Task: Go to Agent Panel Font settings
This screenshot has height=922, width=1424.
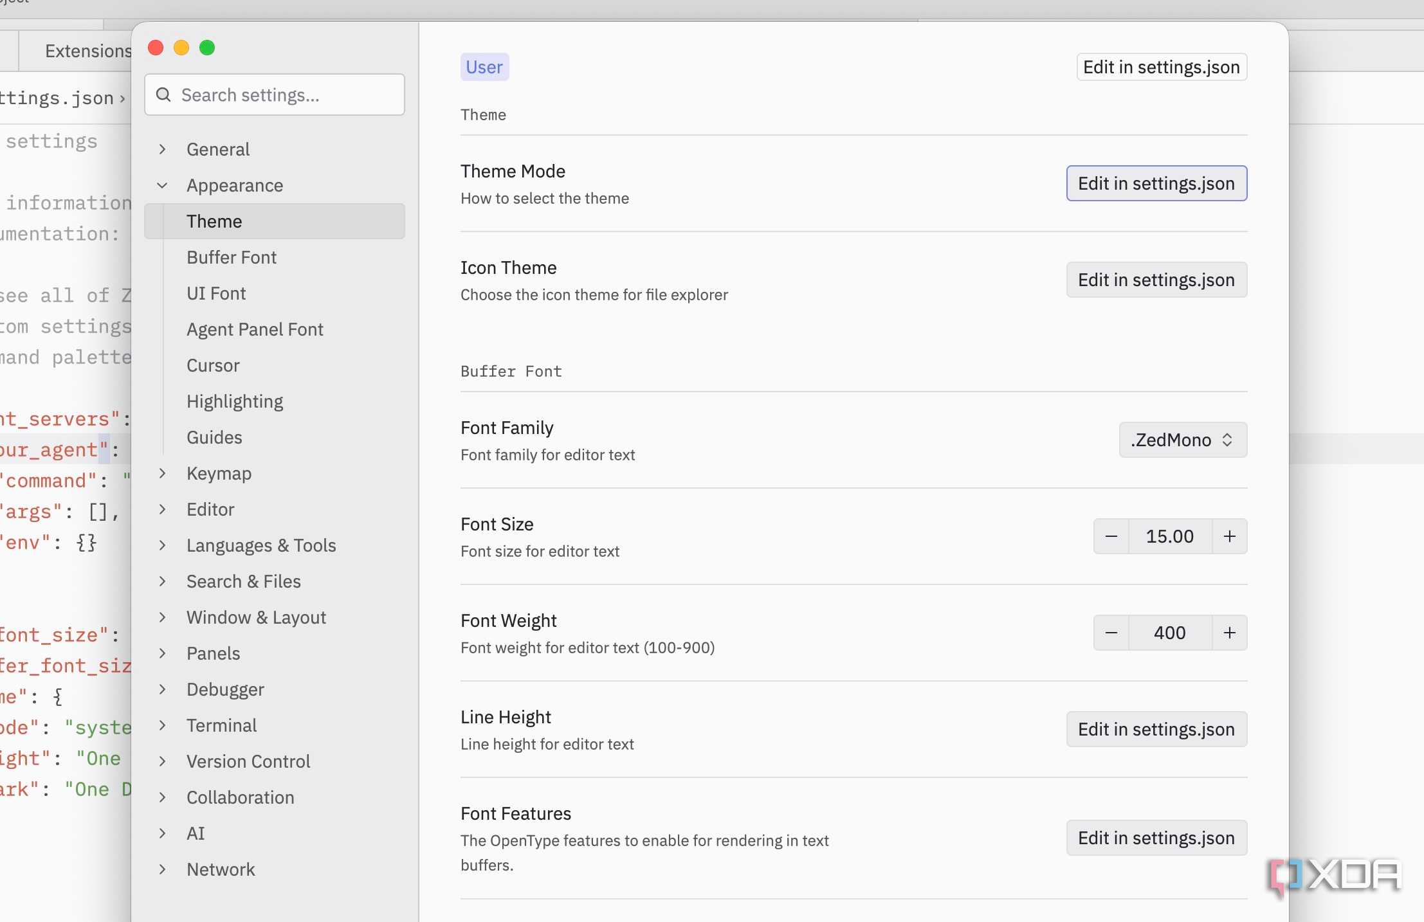Action: point(275,329)
